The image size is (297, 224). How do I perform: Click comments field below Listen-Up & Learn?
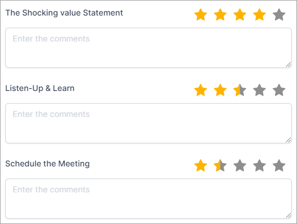[148, 123]
